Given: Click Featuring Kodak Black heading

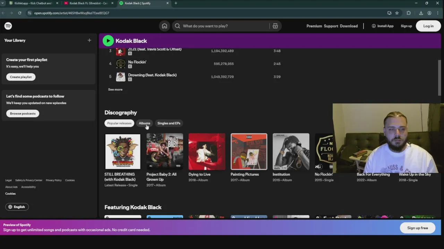Looking at the screenshot, I should click(x=133, y=207).
